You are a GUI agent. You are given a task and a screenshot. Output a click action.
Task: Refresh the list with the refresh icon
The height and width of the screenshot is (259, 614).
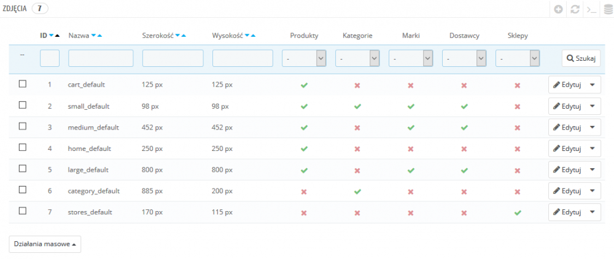[575, 9]
